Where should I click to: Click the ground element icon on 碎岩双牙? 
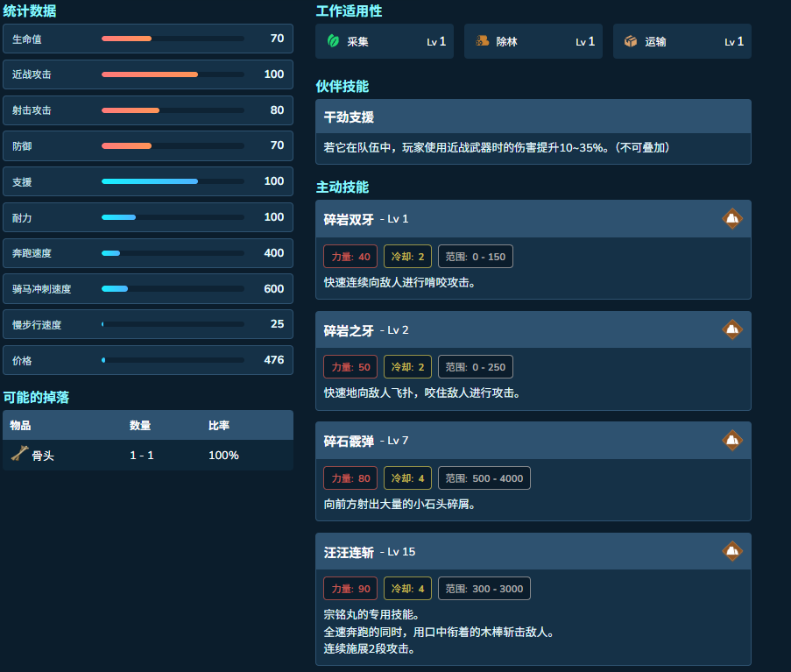point(732,218)
